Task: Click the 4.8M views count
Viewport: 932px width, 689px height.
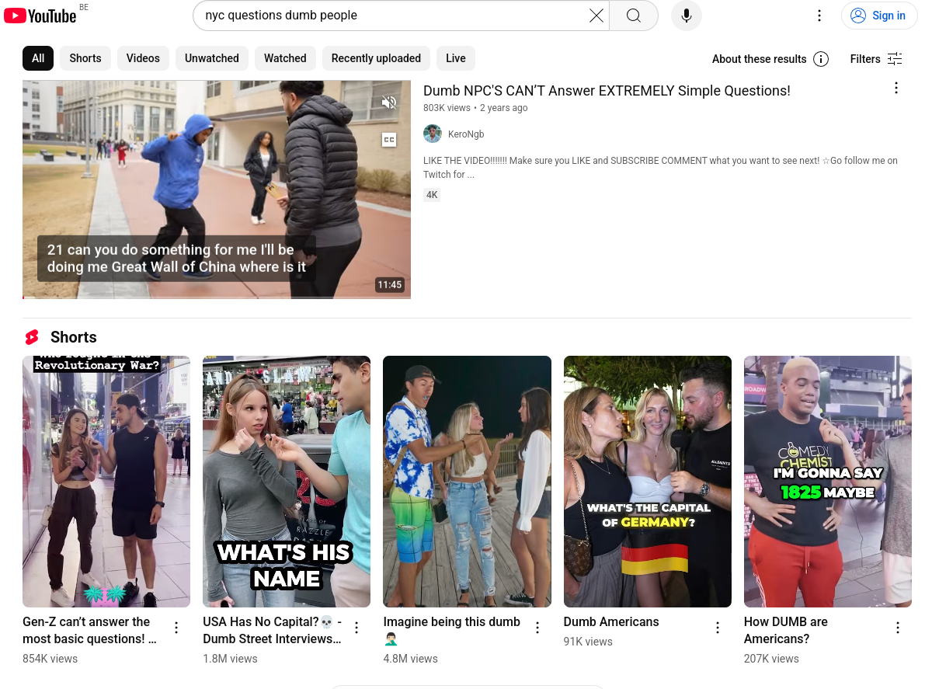Action: click(x=410, y=659)
